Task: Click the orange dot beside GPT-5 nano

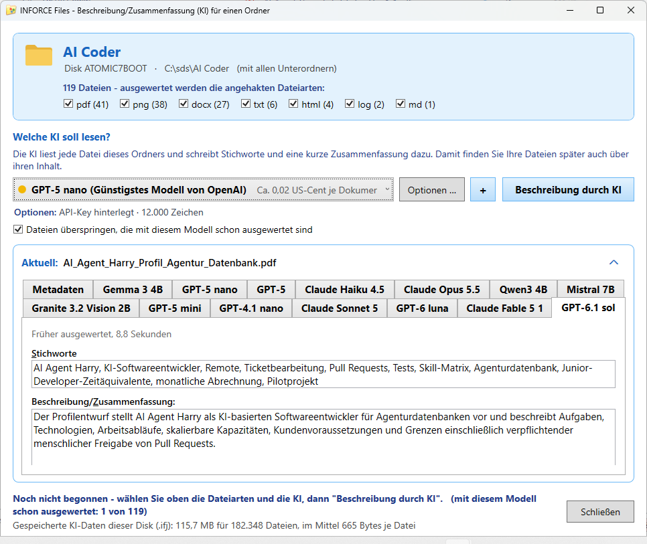Action: pos(22,189)
